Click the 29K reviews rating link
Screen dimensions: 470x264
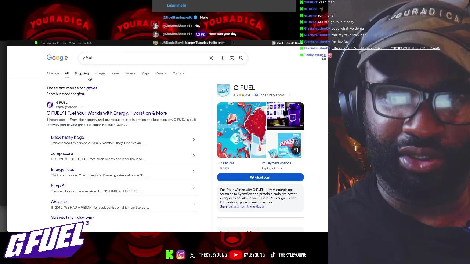[x=246, y=95]
